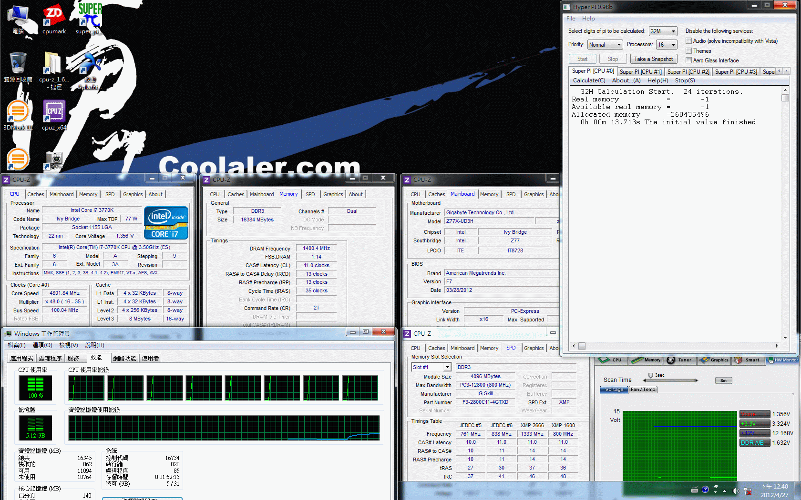Open the Processors dropdown showing 16
Screen dimensions: 801x500
(x=667, y=45)
